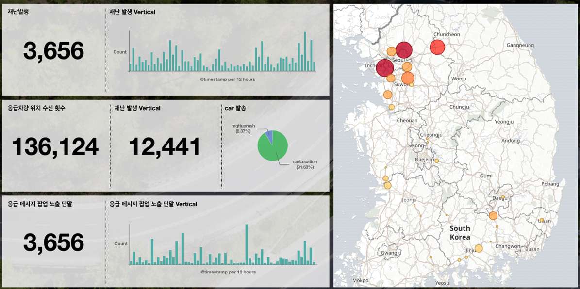Click the 3,656 metric under 재난발생
The width and height of the screenshot is (580, 289).
coord(54,50)
